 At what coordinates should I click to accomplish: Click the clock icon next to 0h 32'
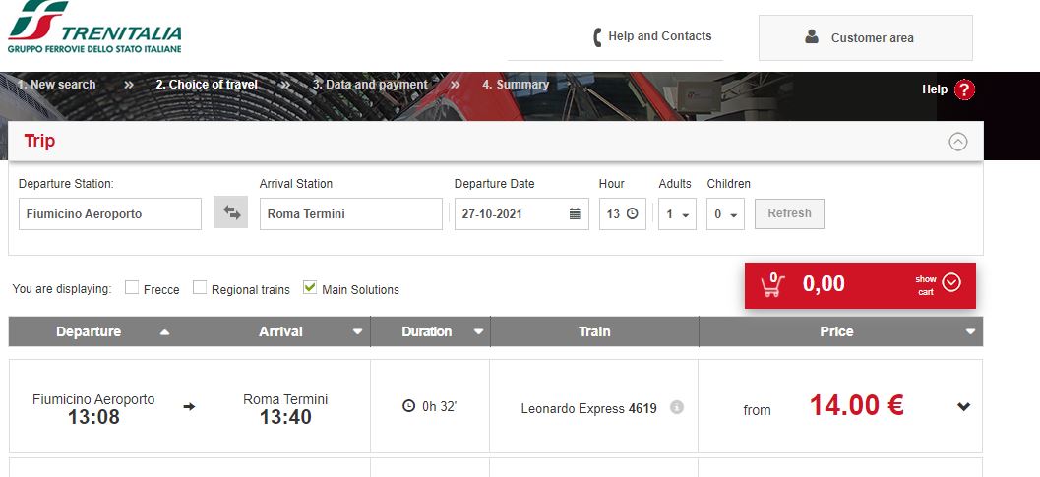point(409,406)
